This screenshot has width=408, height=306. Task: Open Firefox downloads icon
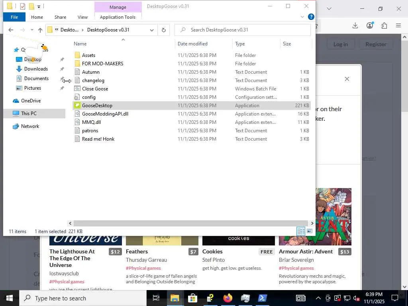[355, 25]
